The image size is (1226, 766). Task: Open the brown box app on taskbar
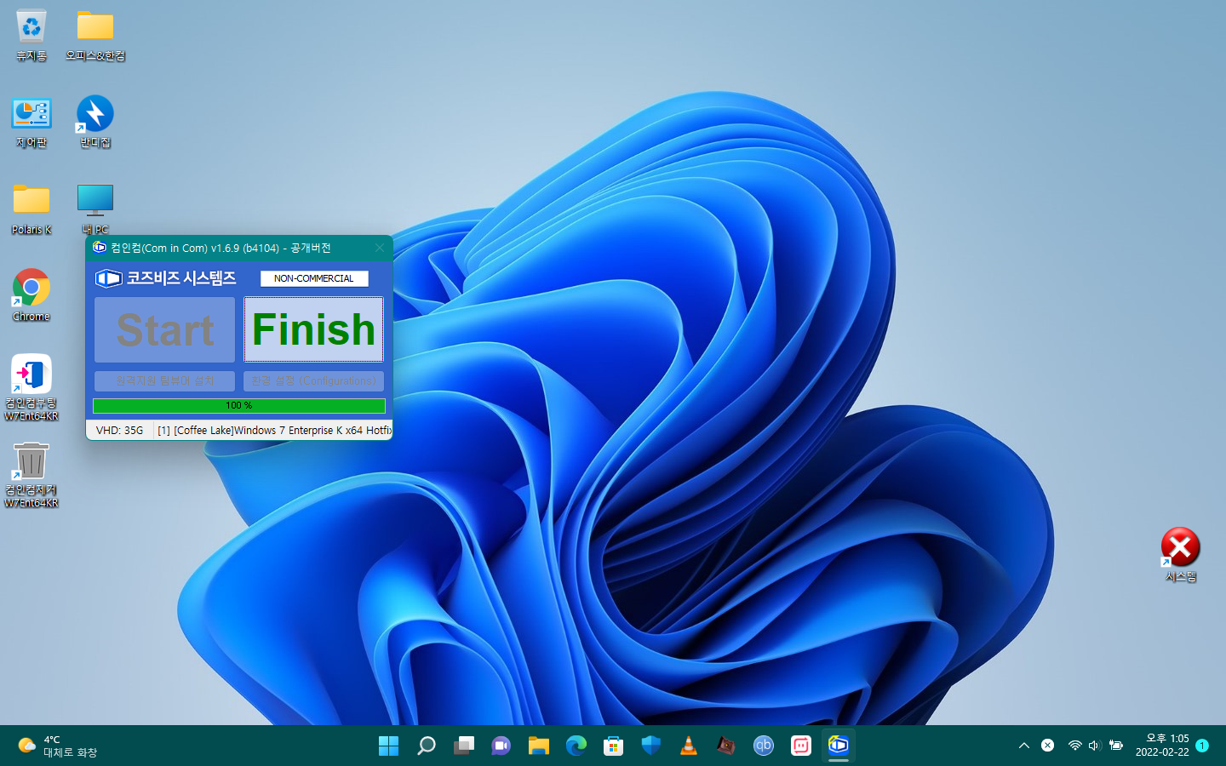tap(726, 746)
